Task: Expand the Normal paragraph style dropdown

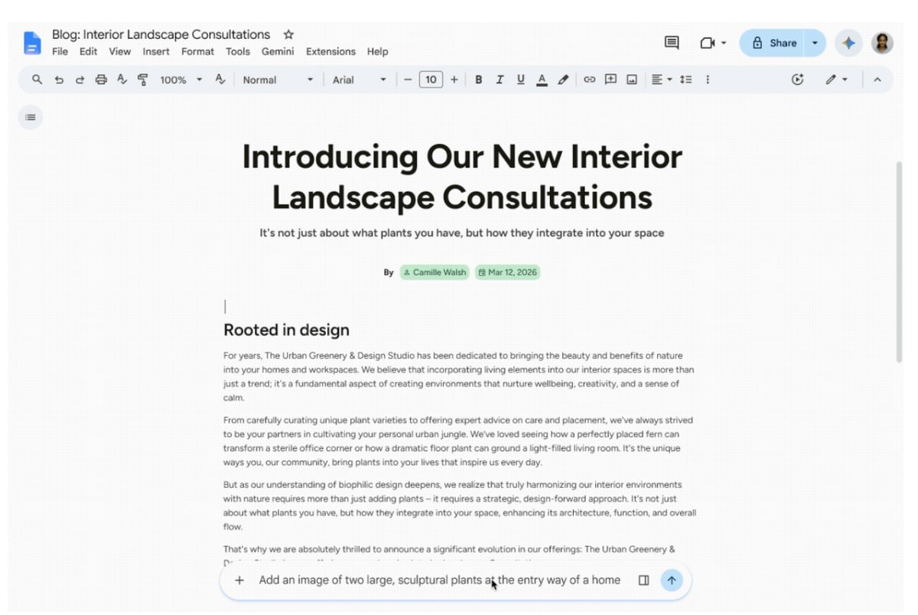Action: (x=278, y=80)
